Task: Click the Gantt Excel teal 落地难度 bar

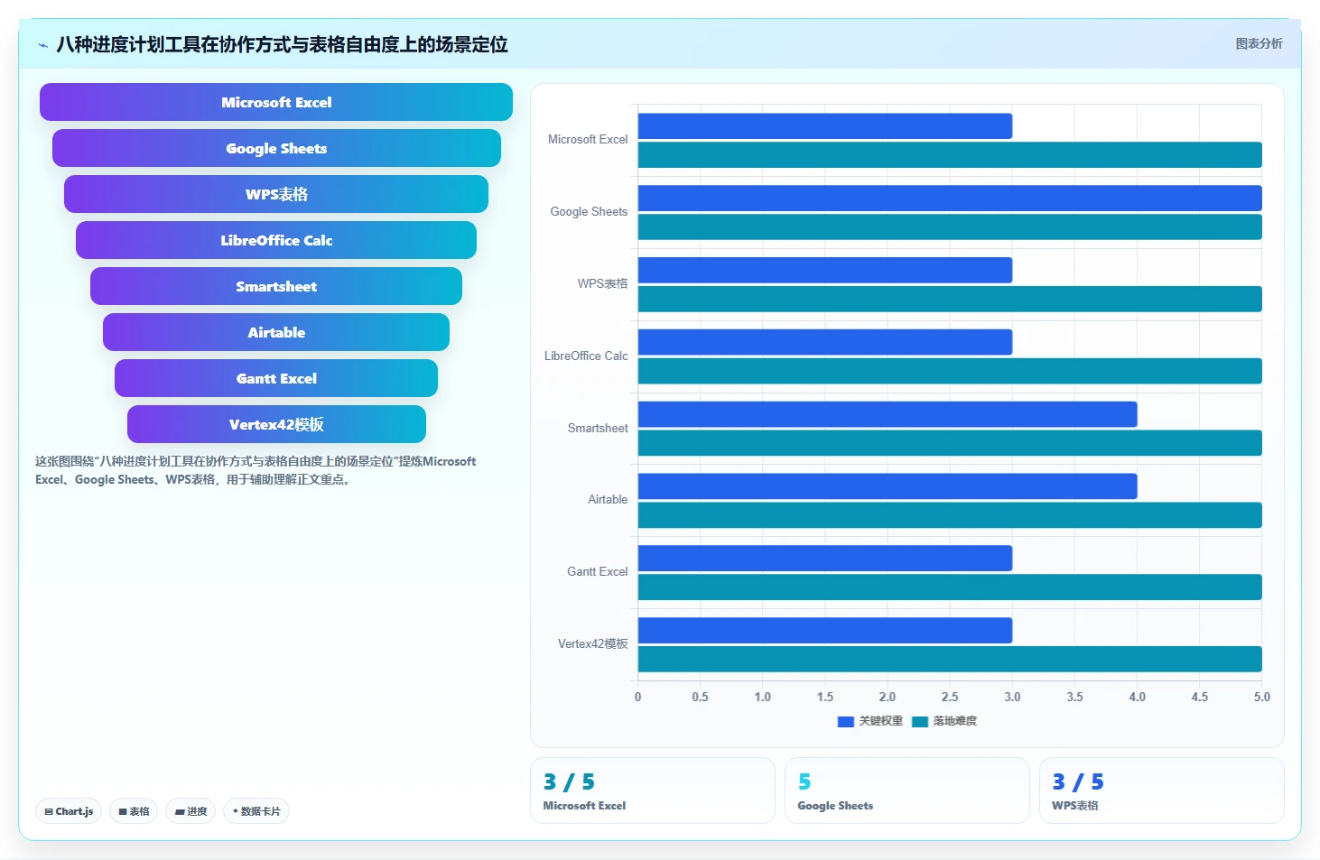Action: point(950,587)
